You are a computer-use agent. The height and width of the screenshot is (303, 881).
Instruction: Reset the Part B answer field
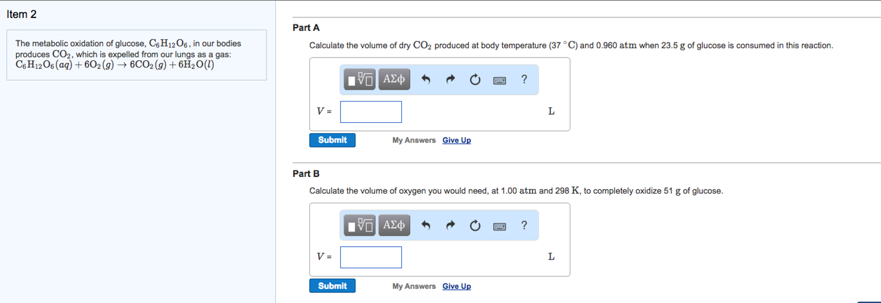475,225
